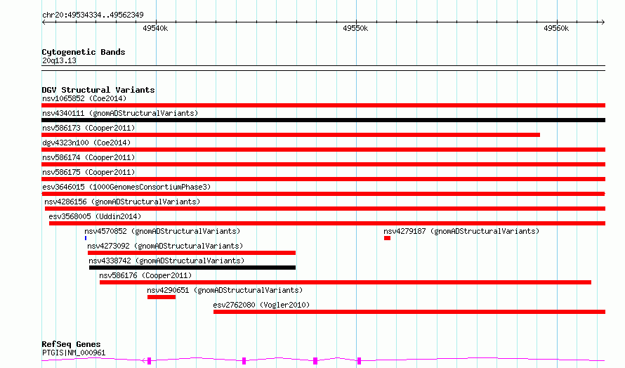Select the black nsv4340111 variant bar
The image size is (625, 368).
click(x=323, y=120)
